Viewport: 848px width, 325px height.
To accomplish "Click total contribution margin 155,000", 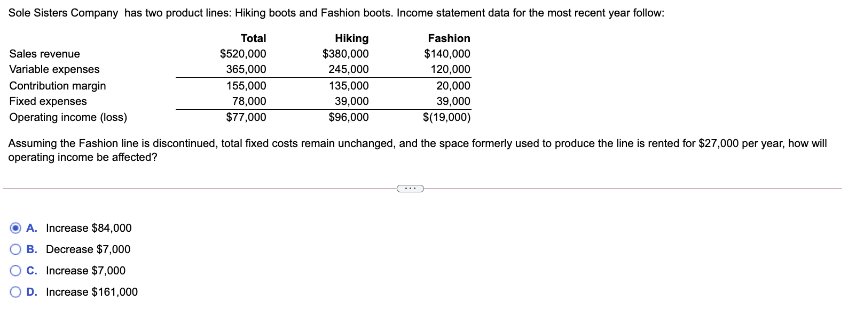I will coord(246,86).
